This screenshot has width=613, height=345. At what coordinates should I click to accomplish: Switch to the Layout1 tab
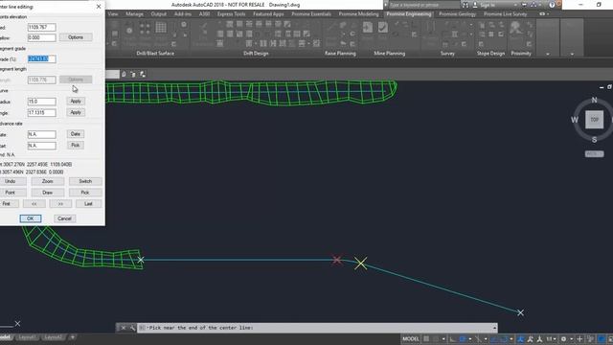27,337
